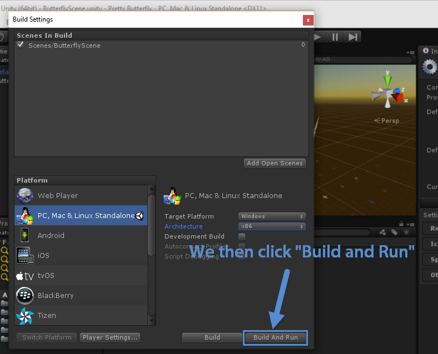Click the Build And Run button
The width and height of the screenshot is (438, 354).
(x=275, y=337)
